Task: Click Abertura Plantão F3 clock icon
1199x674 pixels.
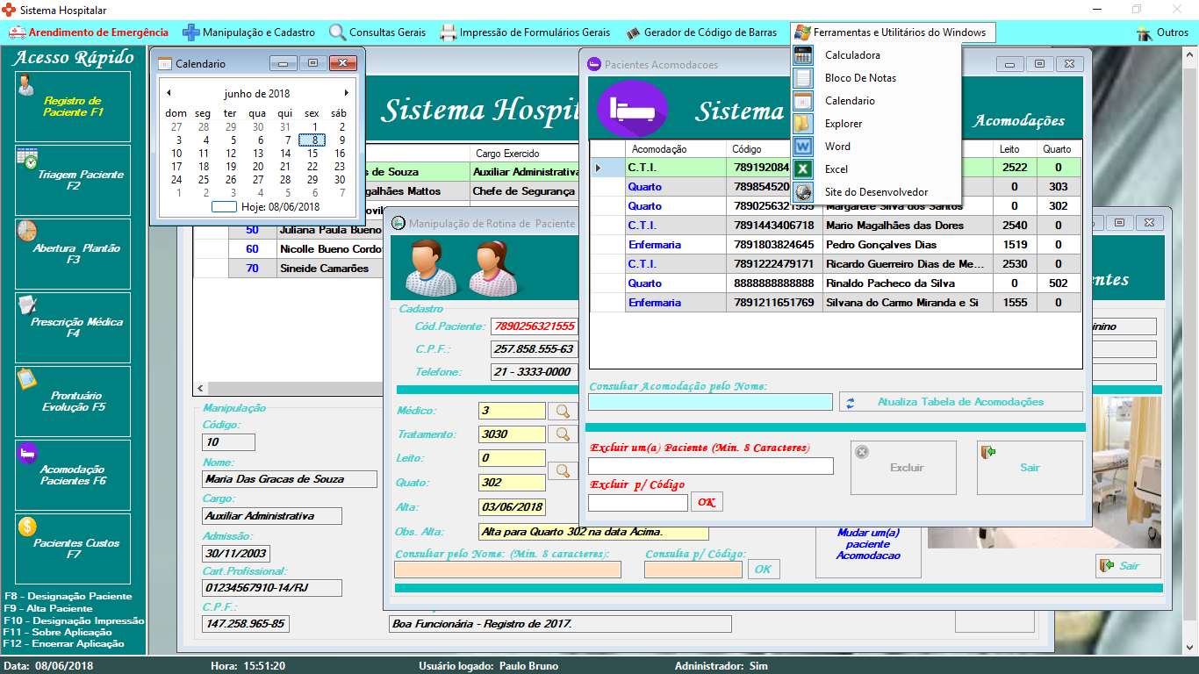Action: pos(26,232)
